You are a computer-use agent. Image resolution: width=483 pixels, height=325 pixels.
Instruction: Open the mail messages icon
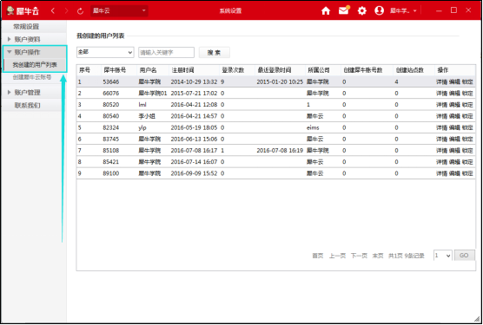(343, 10)
